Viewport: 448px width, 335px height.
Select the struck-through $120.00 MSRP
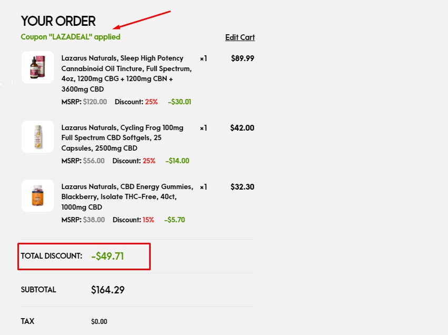click(95, 102)
